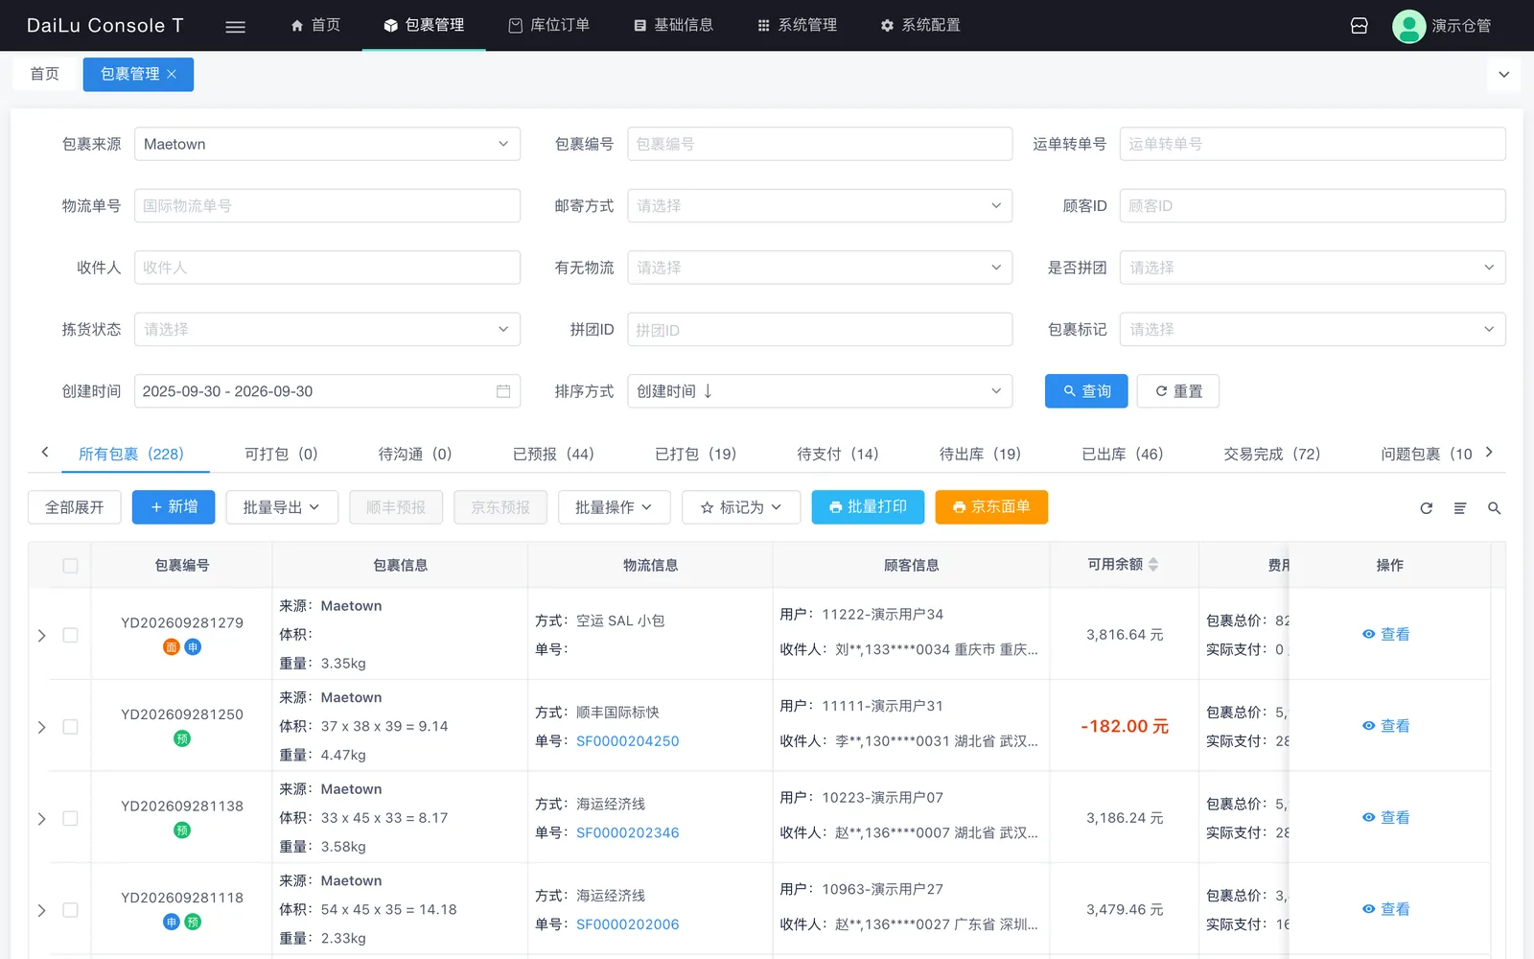
Task: Open the 批量导出 dropdown button
Action: 282,507
